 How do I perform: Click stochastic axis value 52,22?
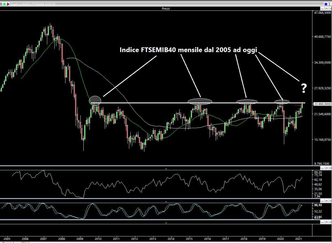[318, 211]
